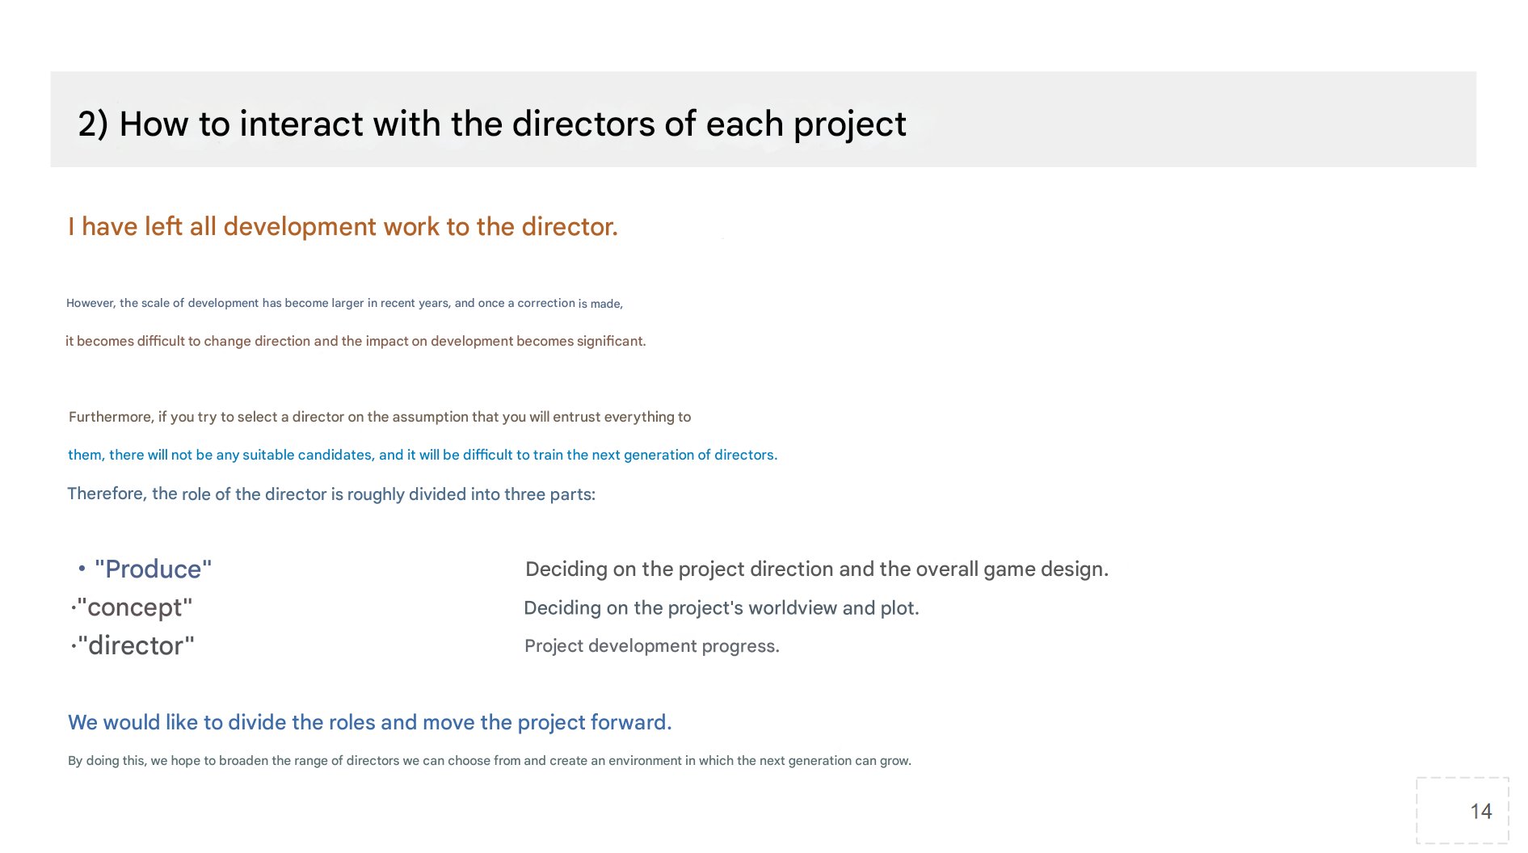Viewport: 1528px width, 853px height.
Task: Select the line beginning "Furthermore, if you try"
Action: pyautogui.click(x=379, y=417)
